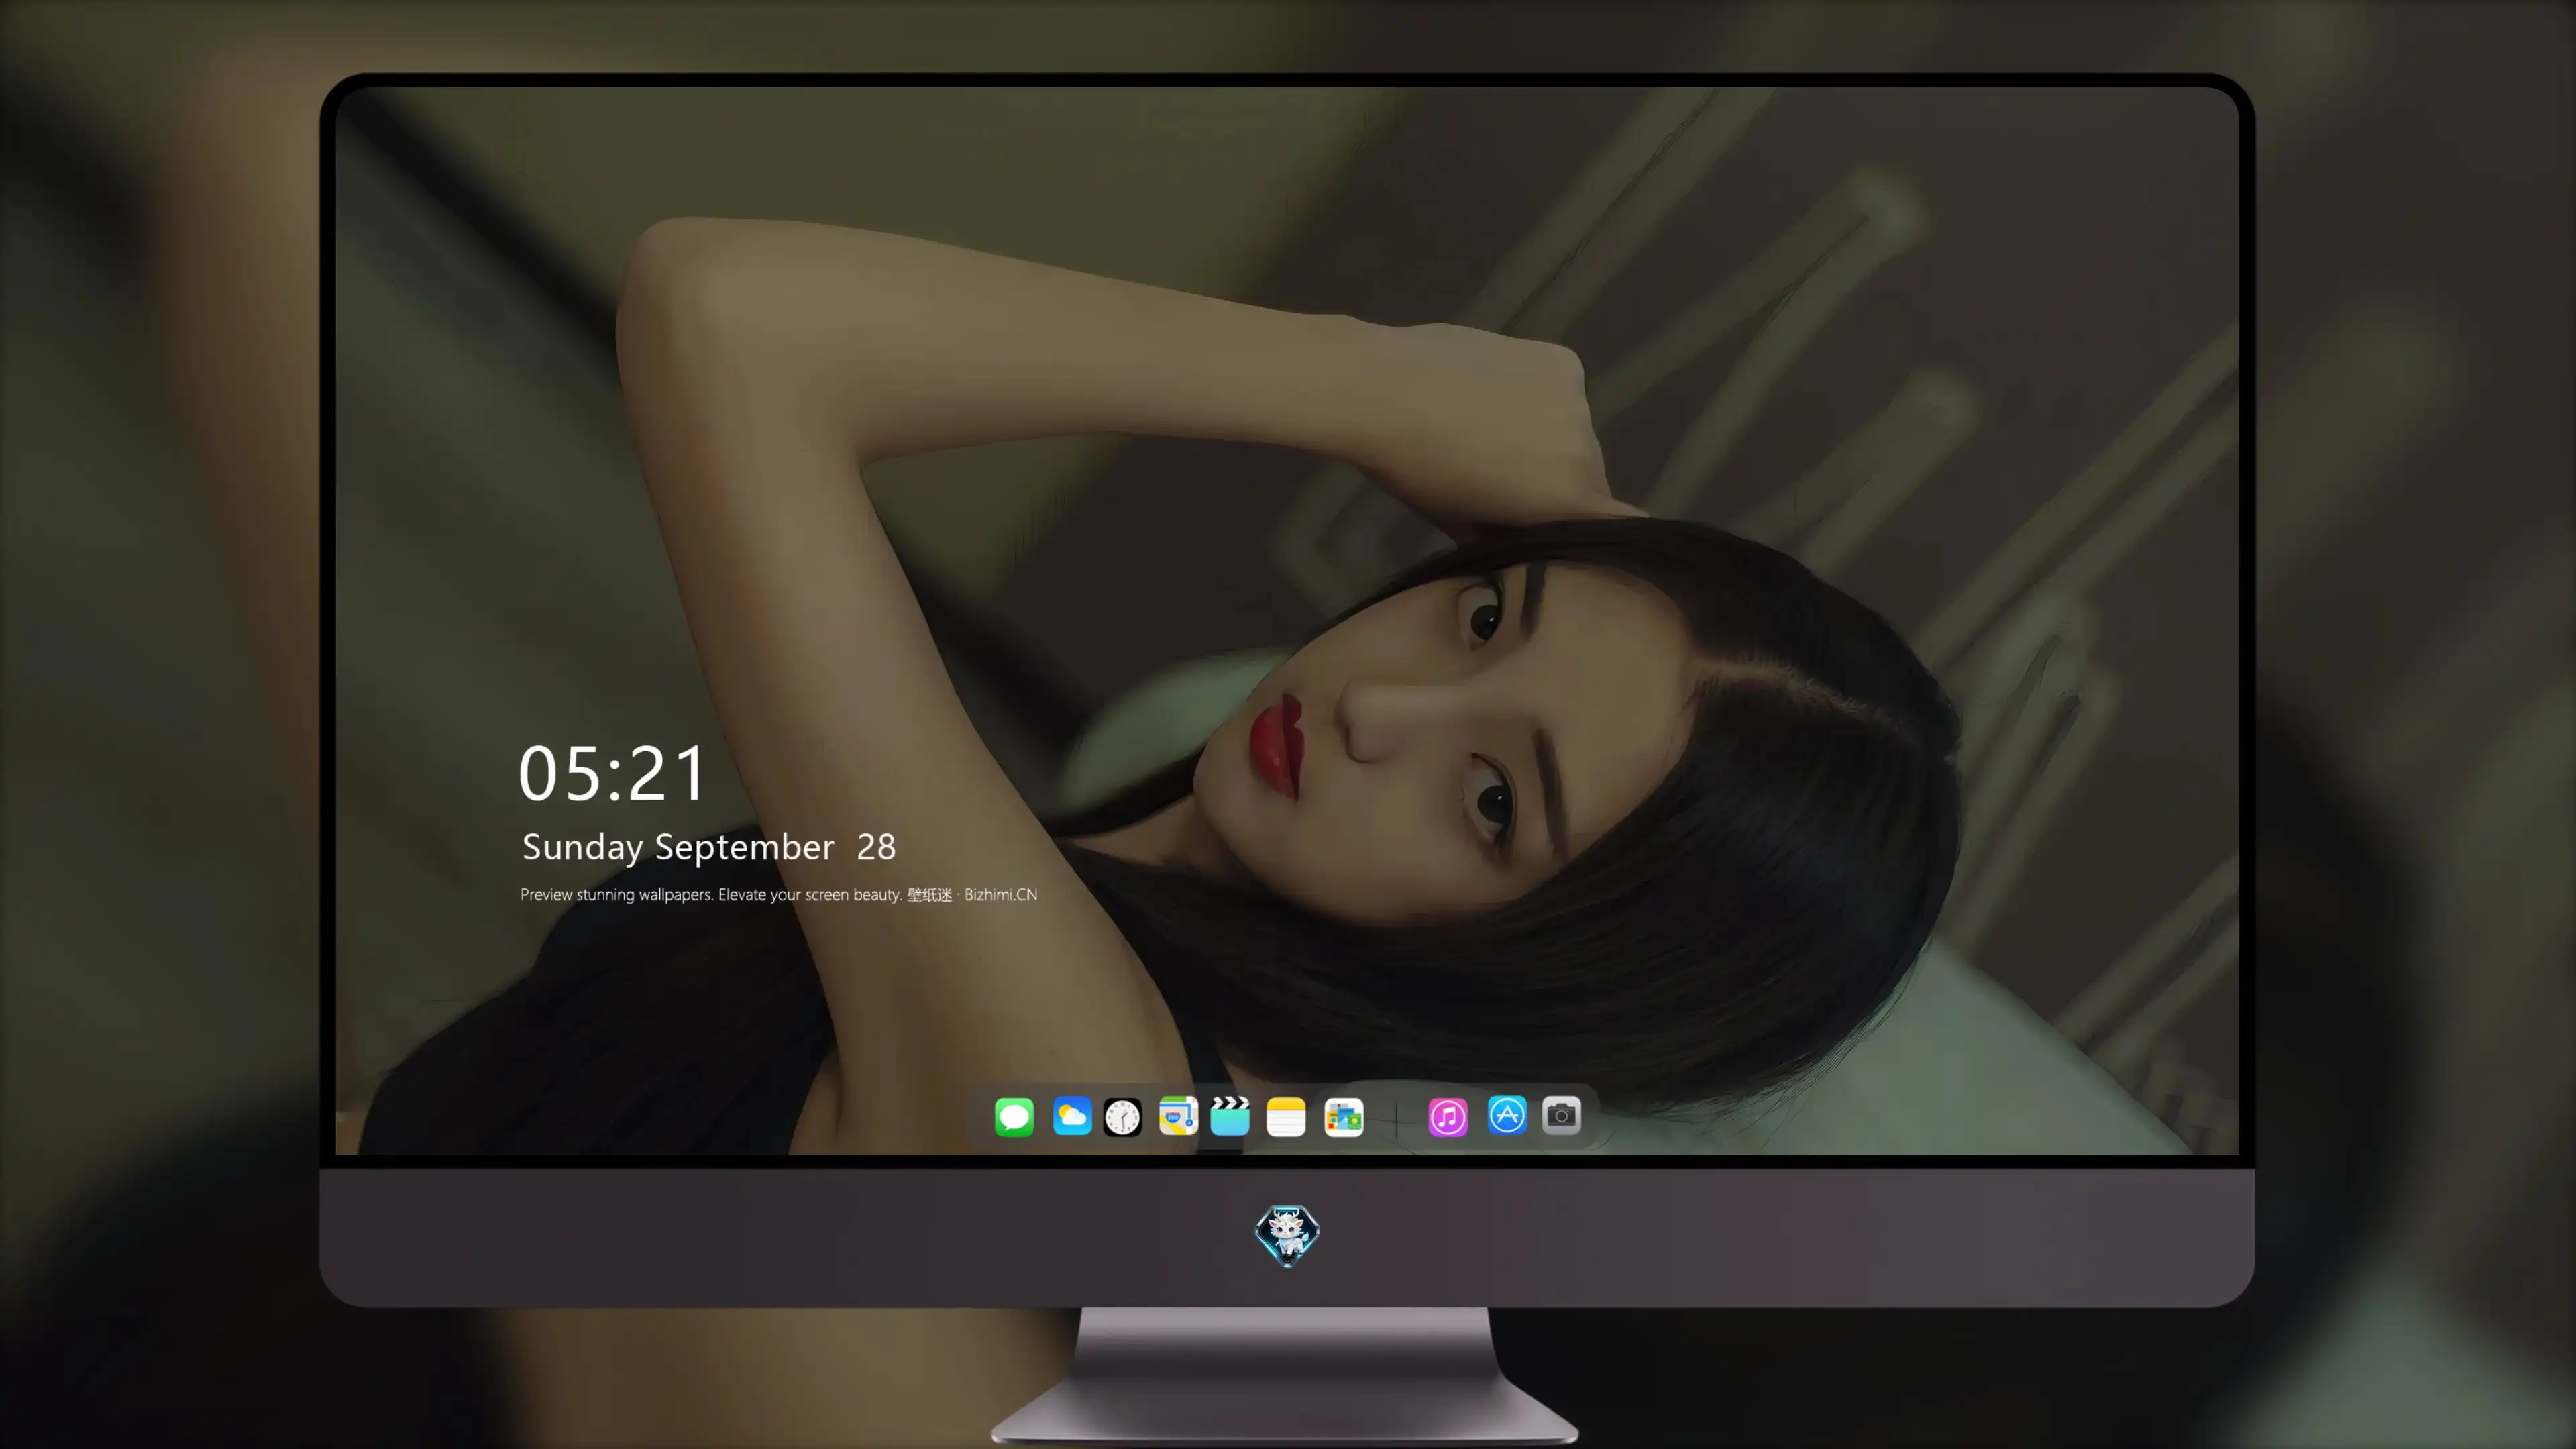Click the Bizhimi.CN site name text
This screenshot has height=1449, width=2576.
pyautogui.click(x=1001, y=894)
